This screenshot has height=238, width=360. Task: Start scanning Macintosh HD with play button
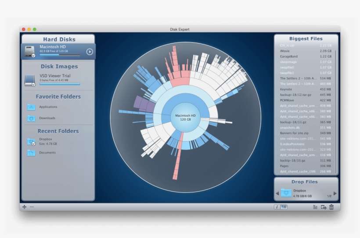(90, 52)
